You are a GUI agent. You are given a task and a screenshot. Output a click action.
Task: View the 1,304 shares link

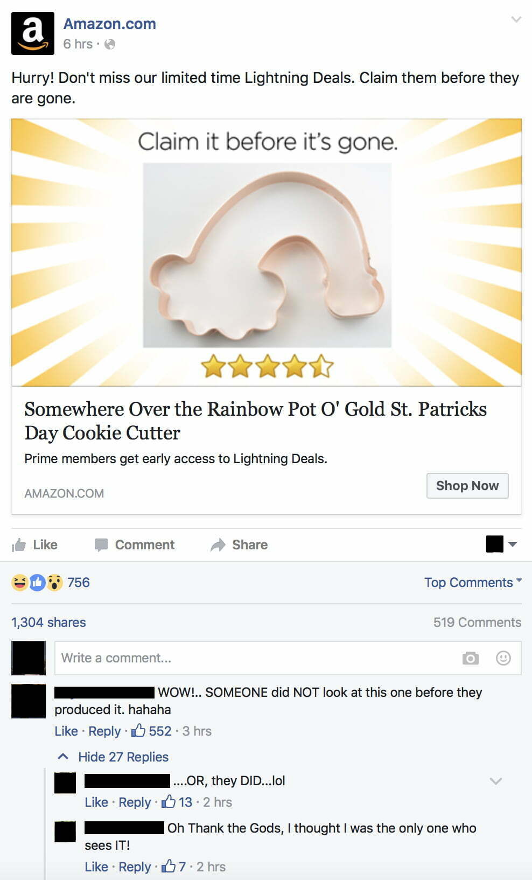pos(48,622)
